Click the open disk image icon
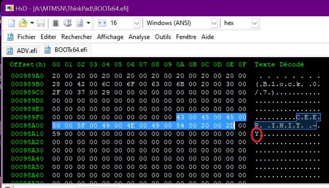 pyautogui.click(x=80, y=23)
